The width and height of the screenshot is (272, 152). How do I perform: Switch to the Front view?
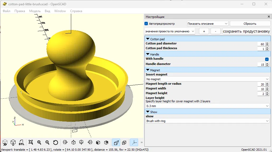(x=98, y=143)
